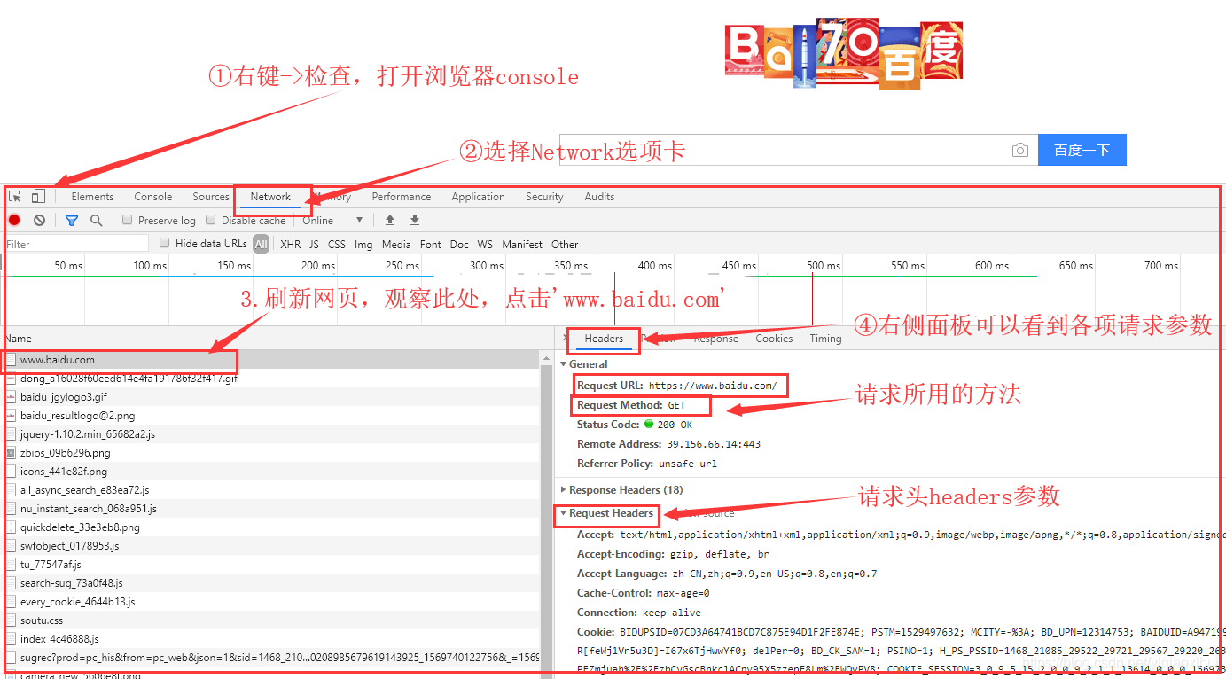Select the Network tab

pyautogui.click(x=270, y=197)
